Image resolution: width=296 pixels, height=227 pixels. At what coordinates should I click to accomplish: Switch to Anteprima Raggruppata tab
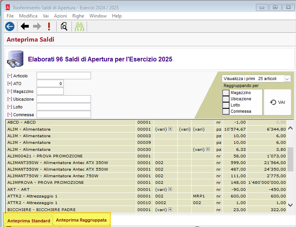(81, 220)
